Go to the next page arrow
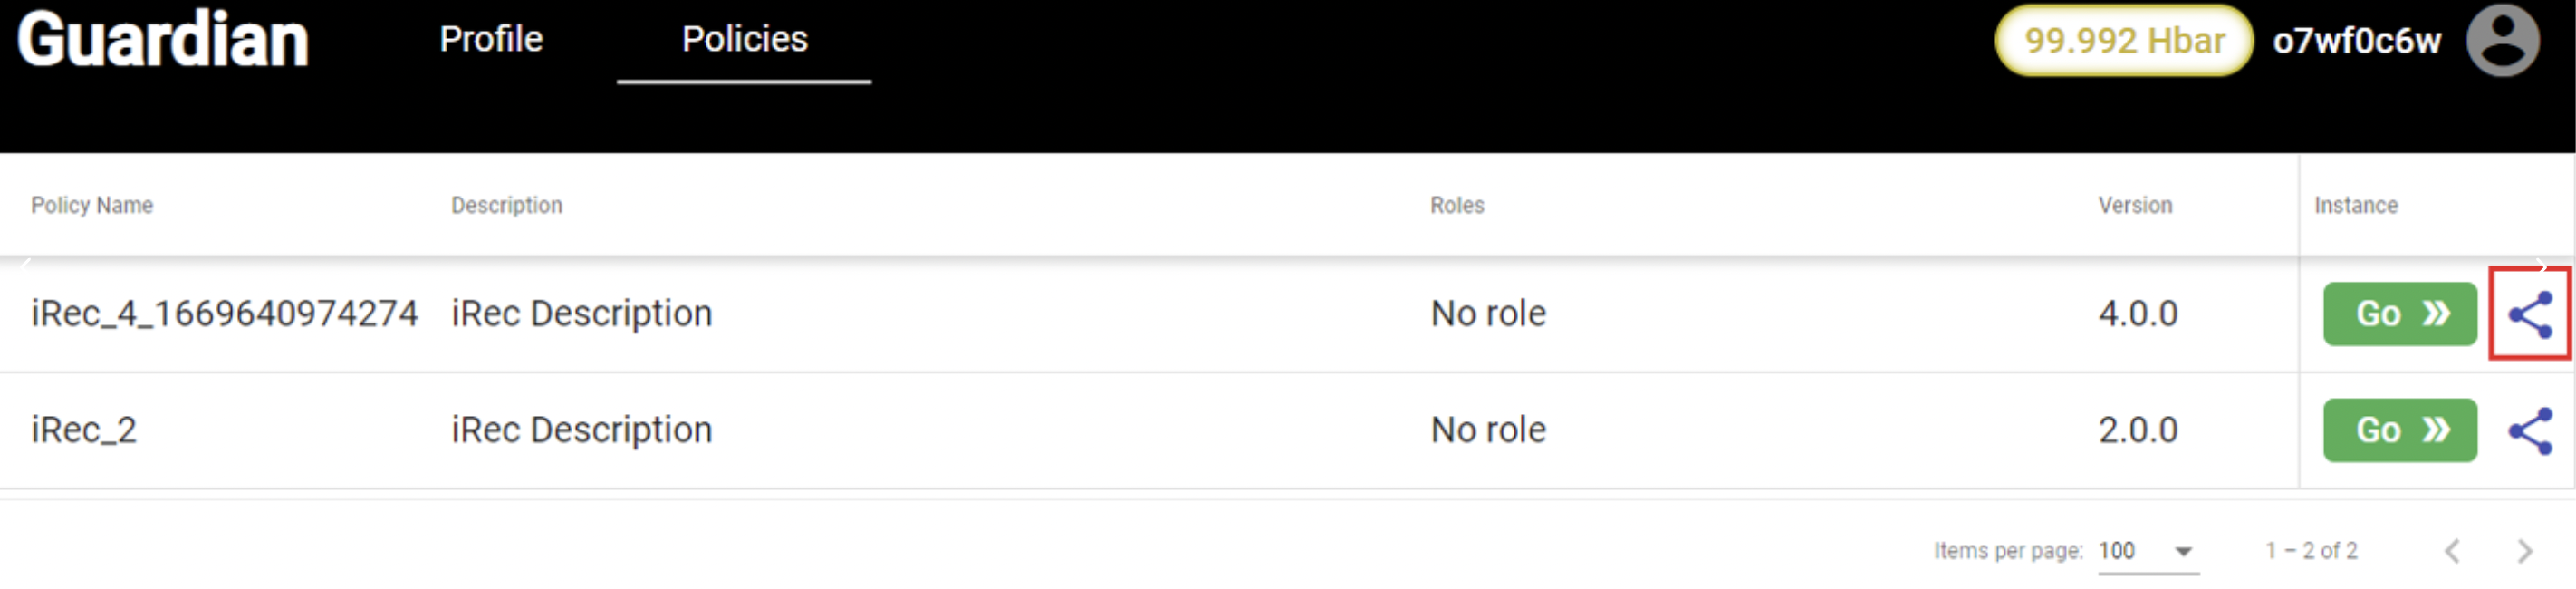 pos(2524,551)
